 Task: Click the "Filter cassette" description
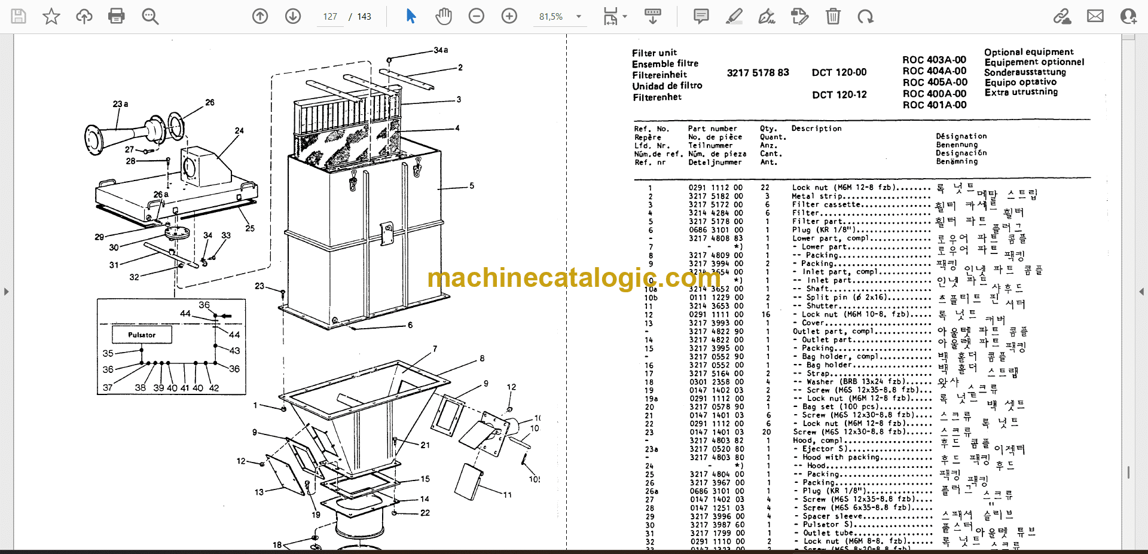tap(826, 204)
